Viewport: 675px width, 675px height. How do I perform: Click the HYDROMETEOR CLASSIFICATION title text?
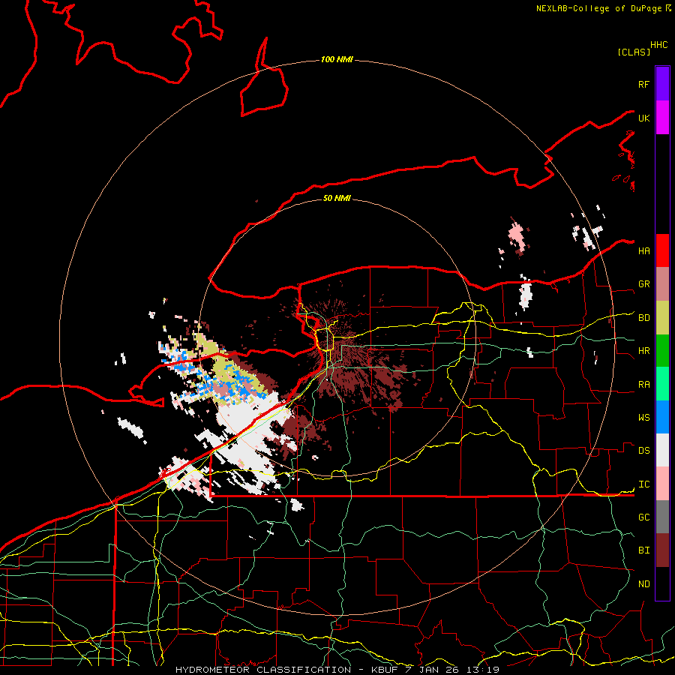263,670
